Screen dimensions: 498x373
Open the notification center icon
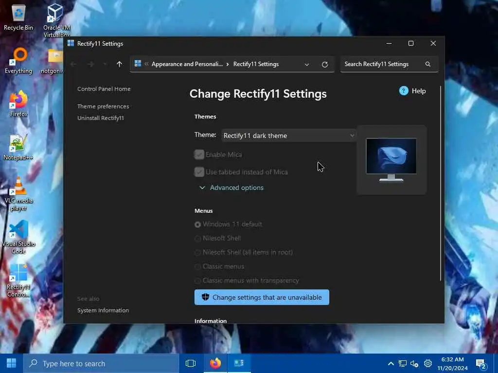point(481,364)
